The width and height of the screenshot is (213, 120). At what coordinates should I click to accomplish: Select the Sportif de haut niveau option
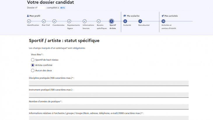[x=33, y=60]
